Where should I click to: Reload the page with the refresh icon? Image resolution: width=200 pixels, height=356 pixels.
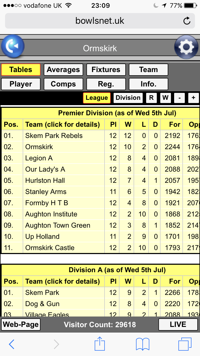187,21
